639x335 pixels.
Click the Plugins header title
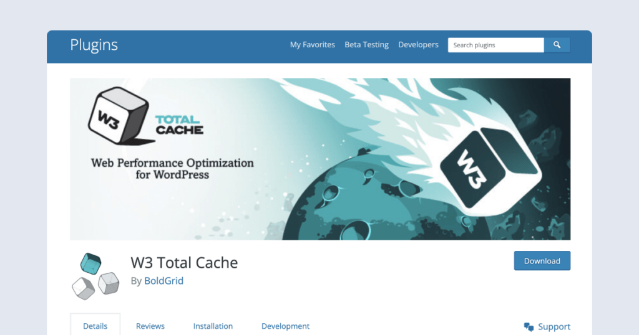tap(94, 45)
